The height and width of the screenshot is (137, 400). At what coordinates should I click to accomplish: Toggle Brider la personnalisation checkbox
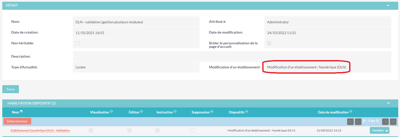pos(269,43)
